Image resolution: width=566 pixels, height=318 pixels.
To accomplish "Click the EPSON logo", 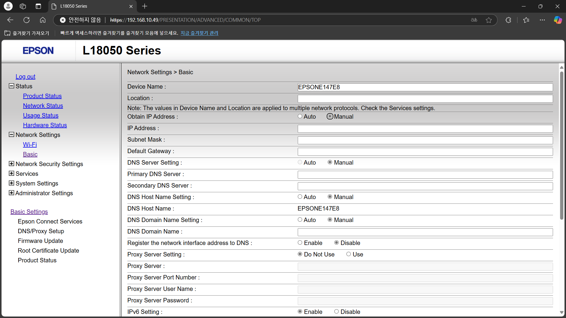I will point(38,51).
